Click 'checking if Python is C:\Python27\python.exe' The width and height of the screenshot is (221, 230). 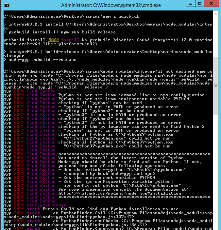(x=116, y=134)
